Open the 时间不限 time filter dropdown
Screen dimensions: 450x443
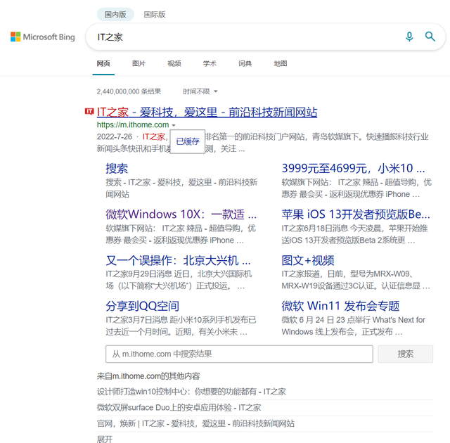(x=200, y=91)
